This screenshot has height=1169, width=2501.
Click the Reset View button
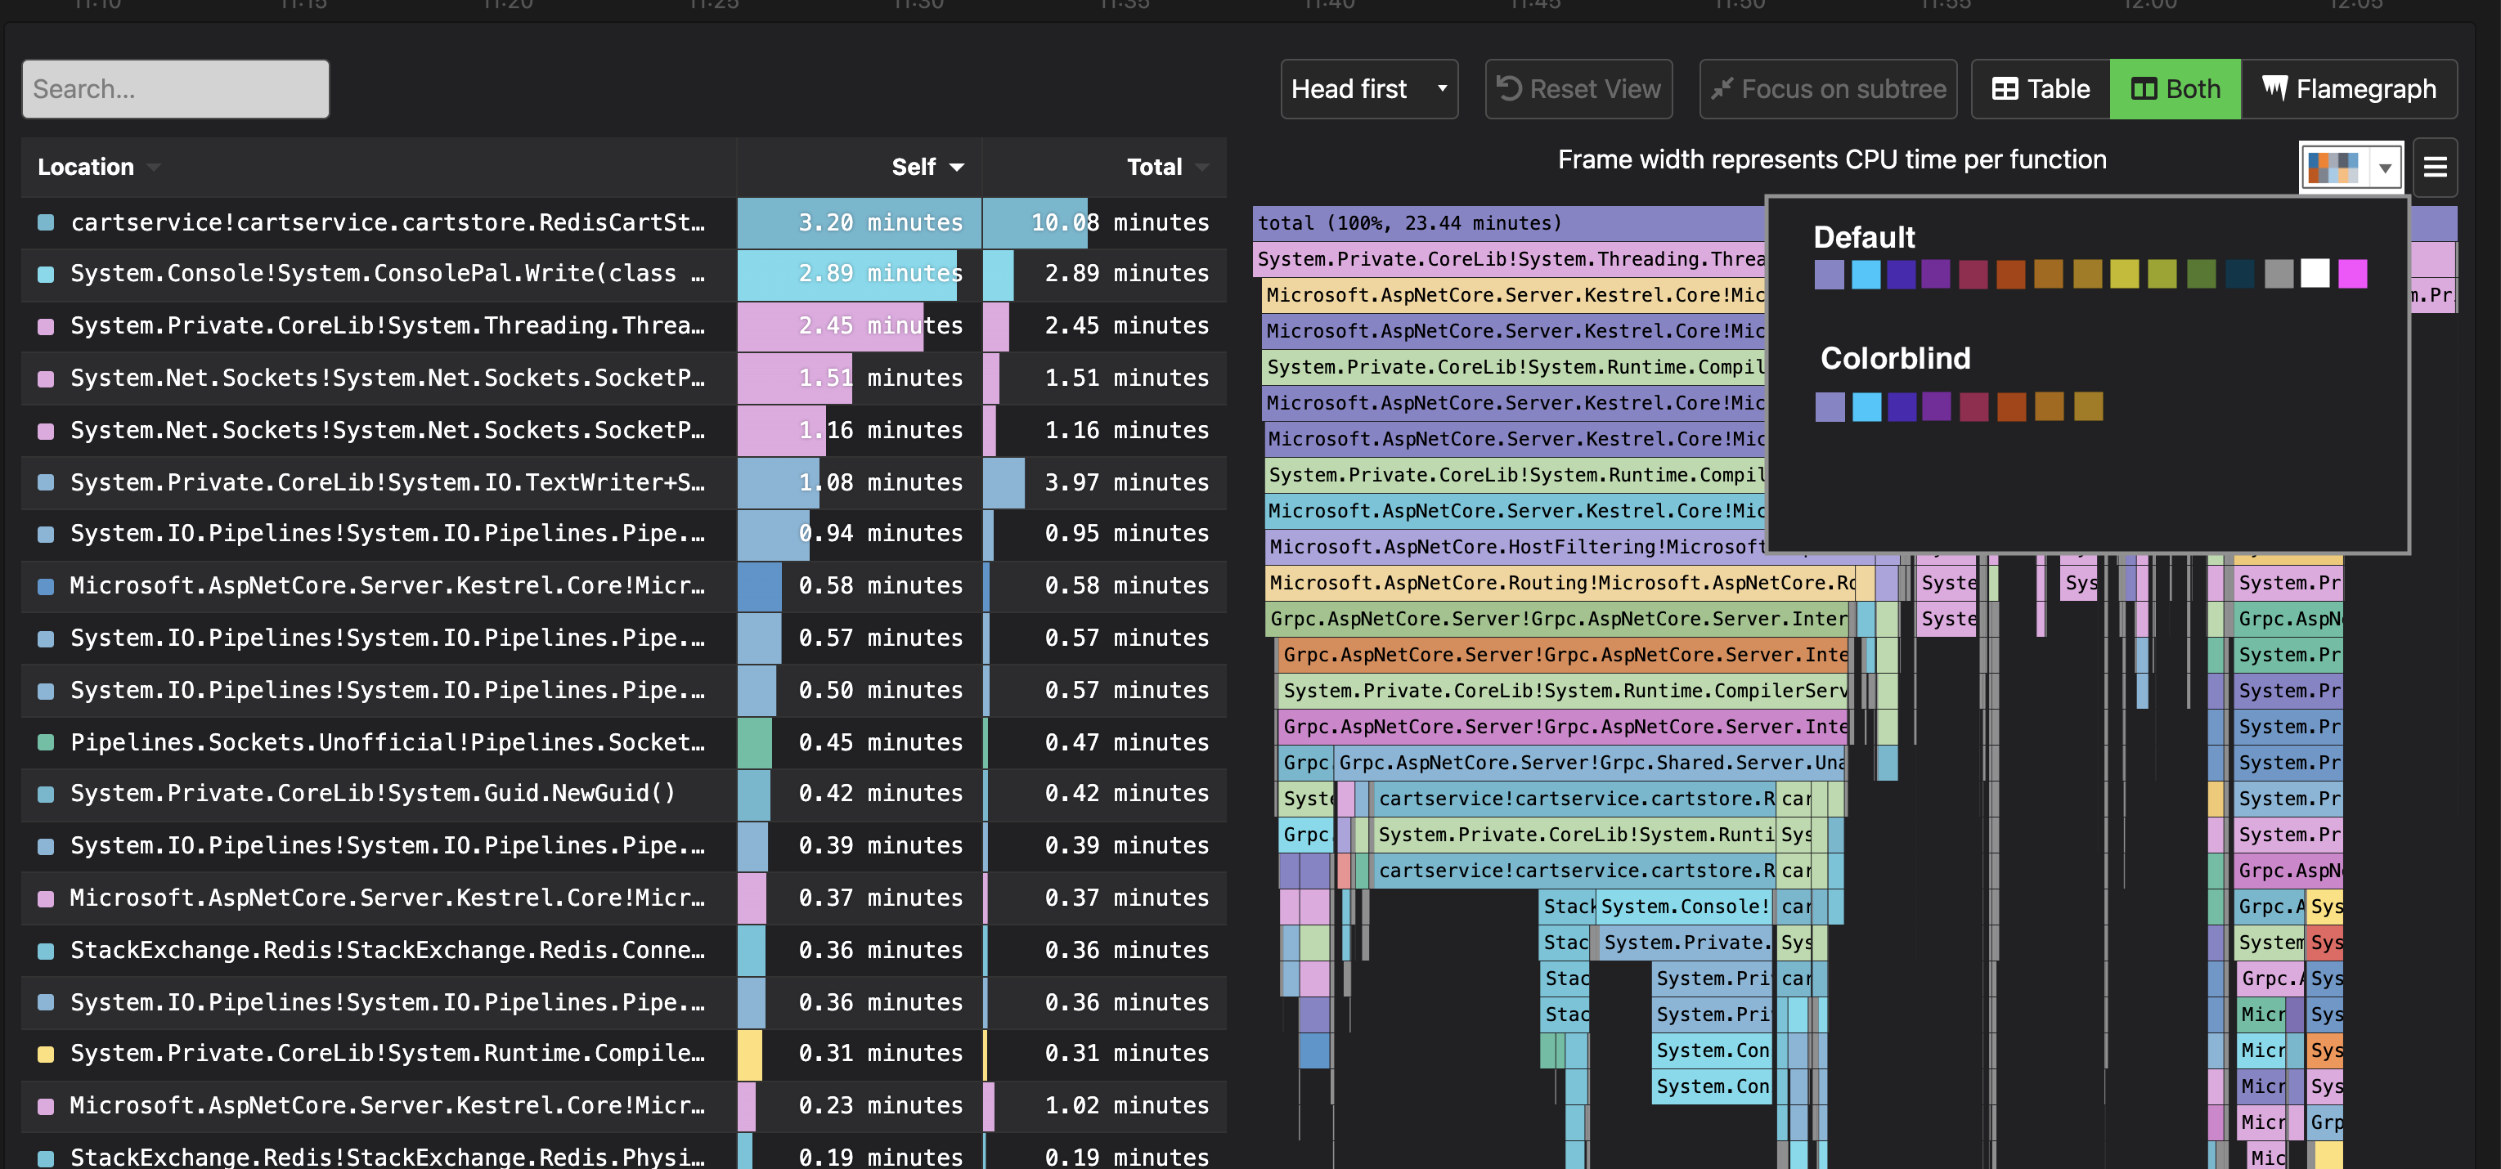coord(1578,88)
